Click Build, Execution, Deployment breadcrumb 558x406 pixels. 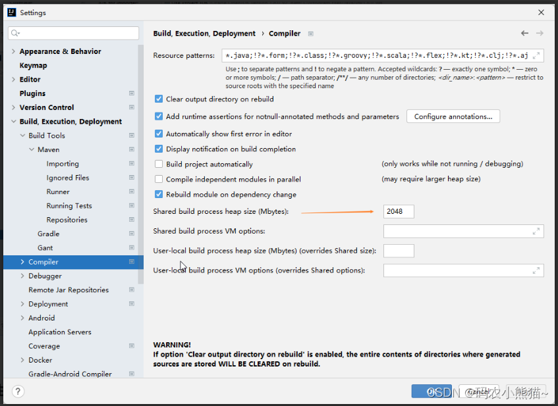click(204, 34)
